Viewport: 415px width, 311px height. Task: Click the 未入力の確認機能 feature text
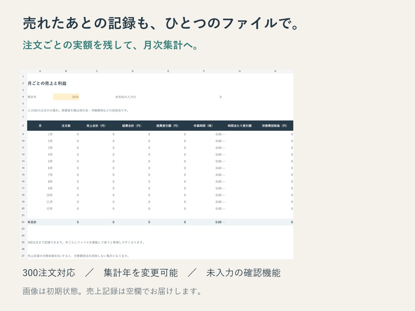point(243,273)
